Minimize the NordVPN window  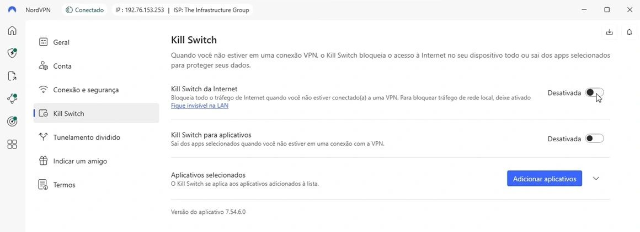tap(584, 10)
